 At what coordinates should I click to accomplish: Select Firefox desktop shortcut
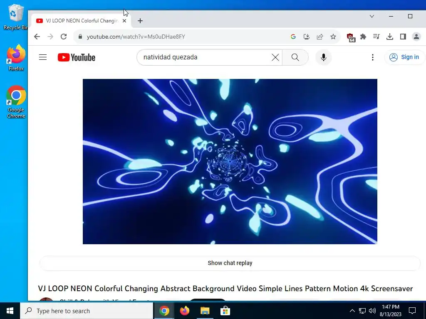tap(16, 58)
